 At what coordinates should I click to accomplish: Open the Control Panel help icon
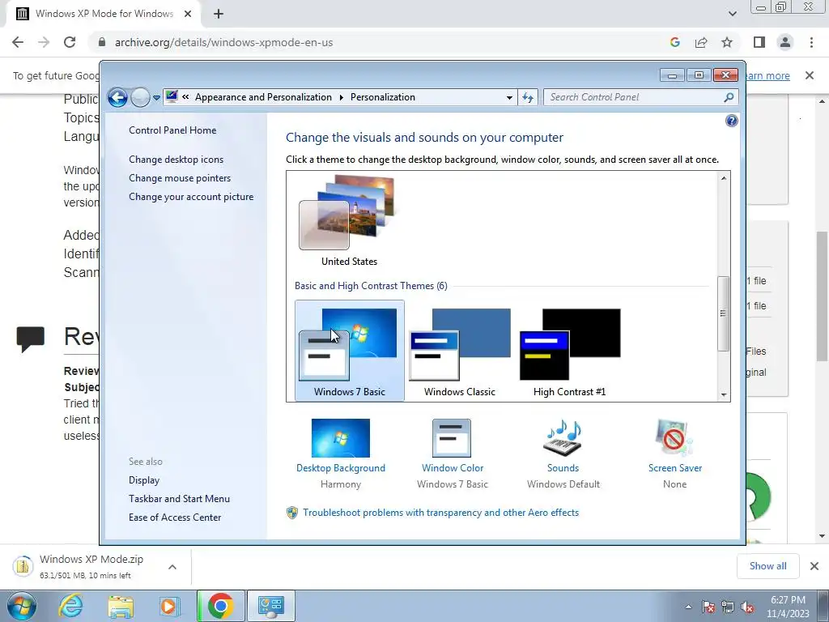tap(731, 121)
